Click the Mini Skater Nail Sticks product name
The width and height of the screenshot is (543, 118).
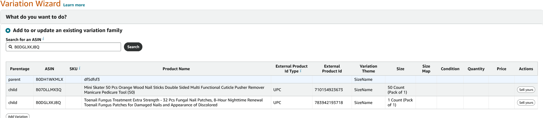pyautogui.click(x=174, y=90)
